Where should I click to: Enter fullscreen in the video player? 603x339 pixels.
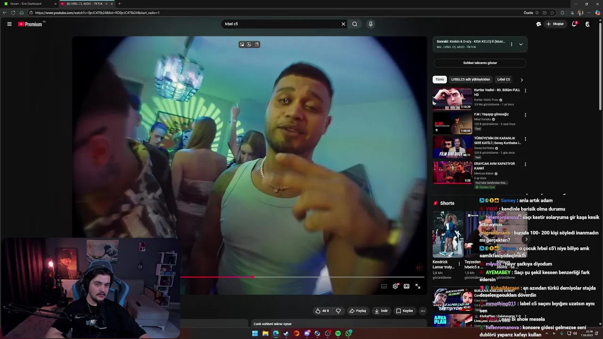pos(418,286)
